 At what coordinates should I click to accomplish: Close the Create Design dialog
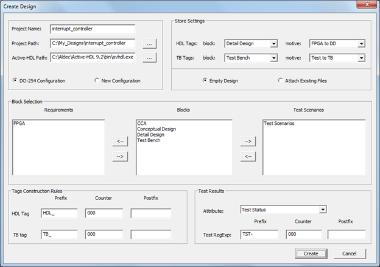coord(367,4)
